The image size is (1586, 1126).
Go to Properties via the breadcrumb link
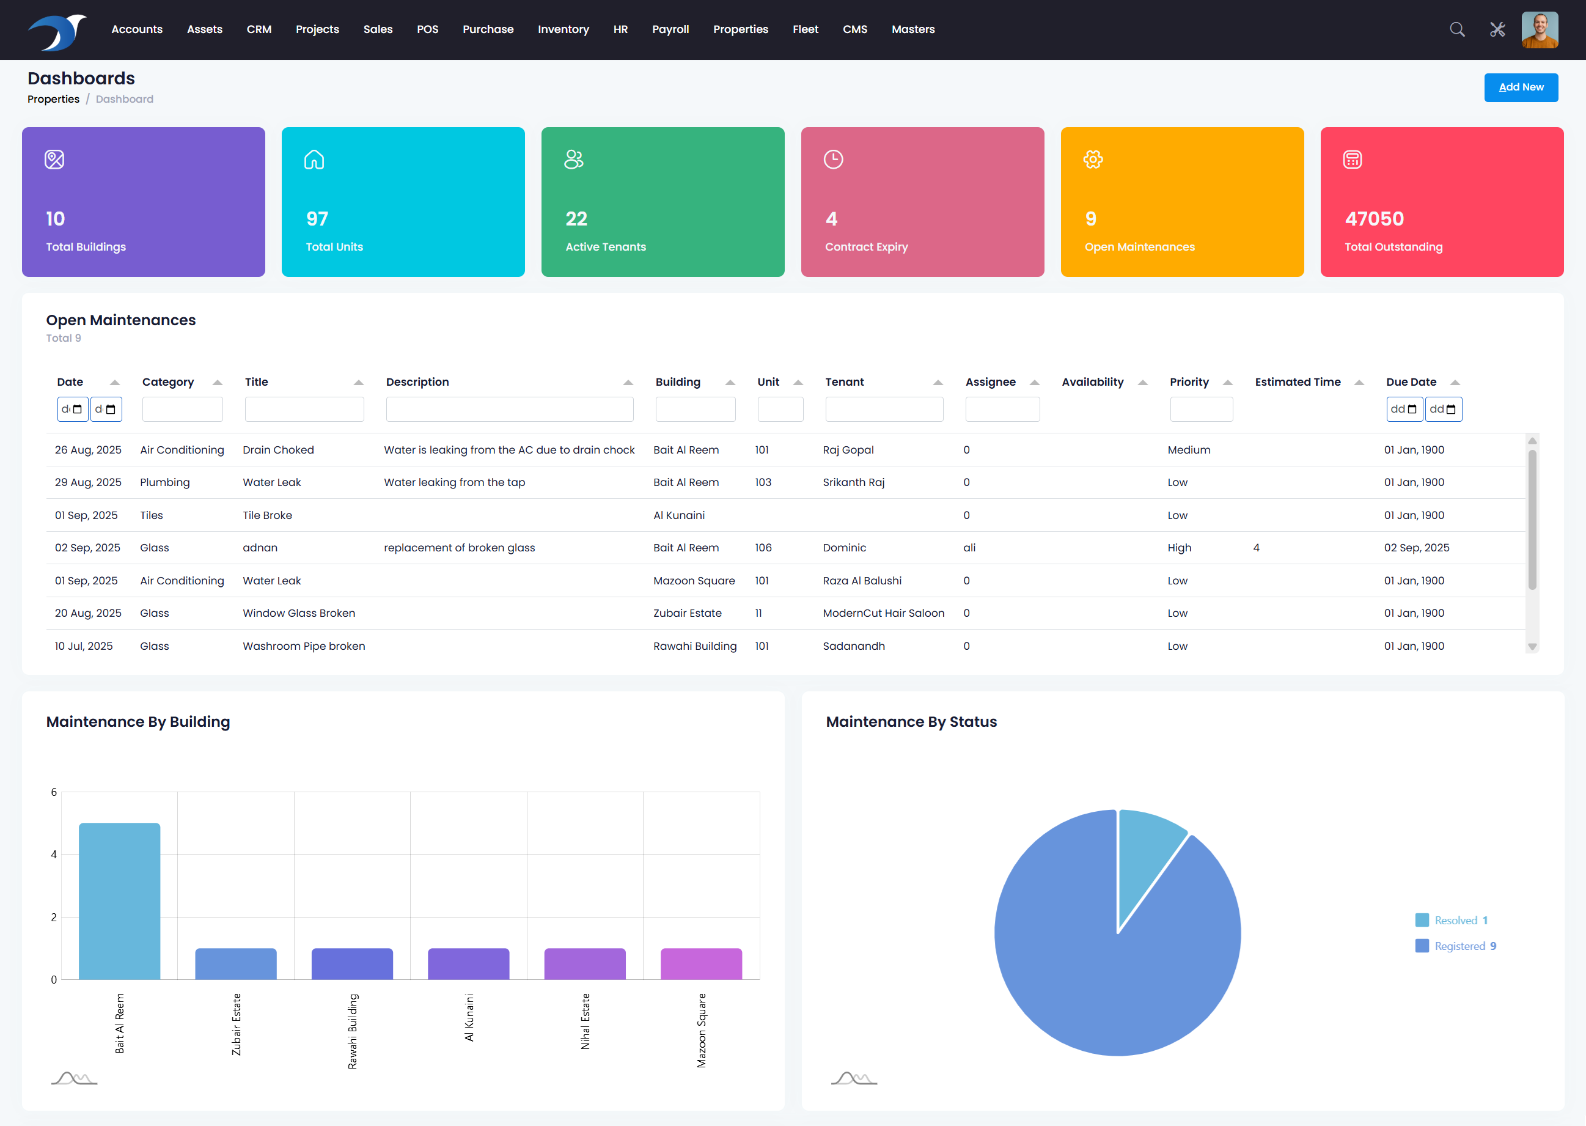coord(53,99)
